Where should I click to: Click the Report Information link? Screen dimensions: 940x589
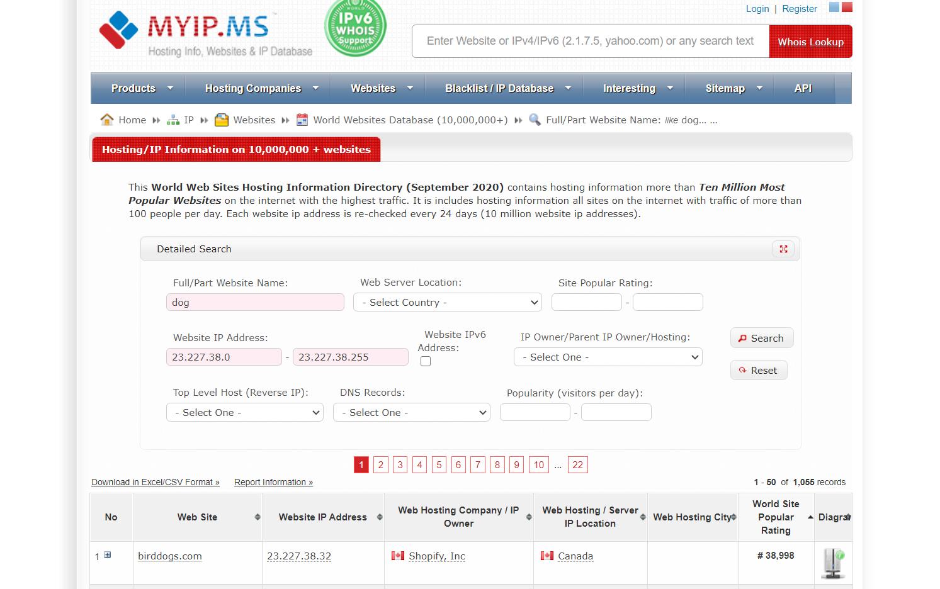tap(273, 482)
